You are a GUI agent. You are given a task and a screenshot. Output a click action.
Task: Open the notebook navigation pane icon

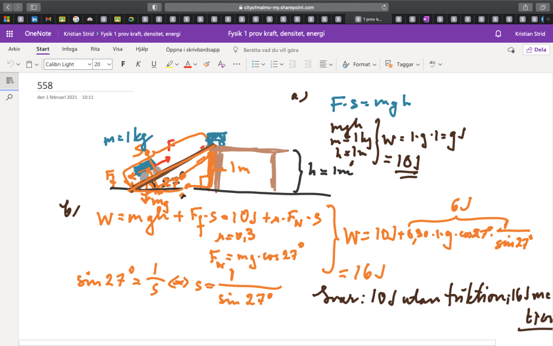[9, 80]
